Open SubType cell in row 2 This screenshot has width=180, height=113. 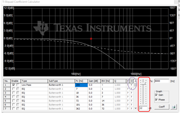point(61,89)
